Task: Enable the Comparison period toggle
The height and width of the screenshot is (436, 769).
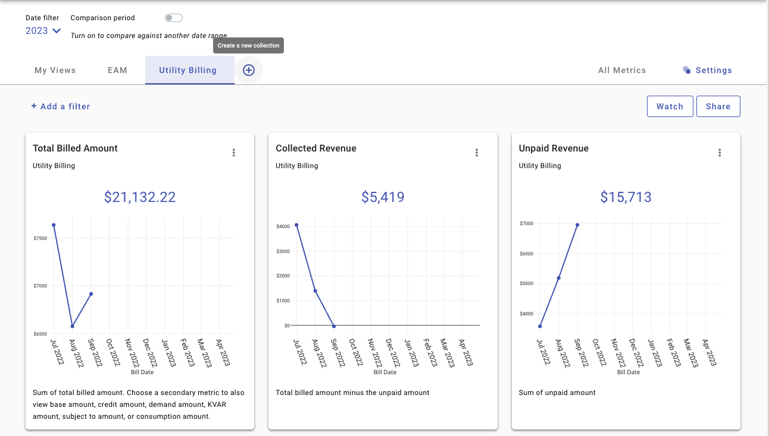Action: pos(173,17)
